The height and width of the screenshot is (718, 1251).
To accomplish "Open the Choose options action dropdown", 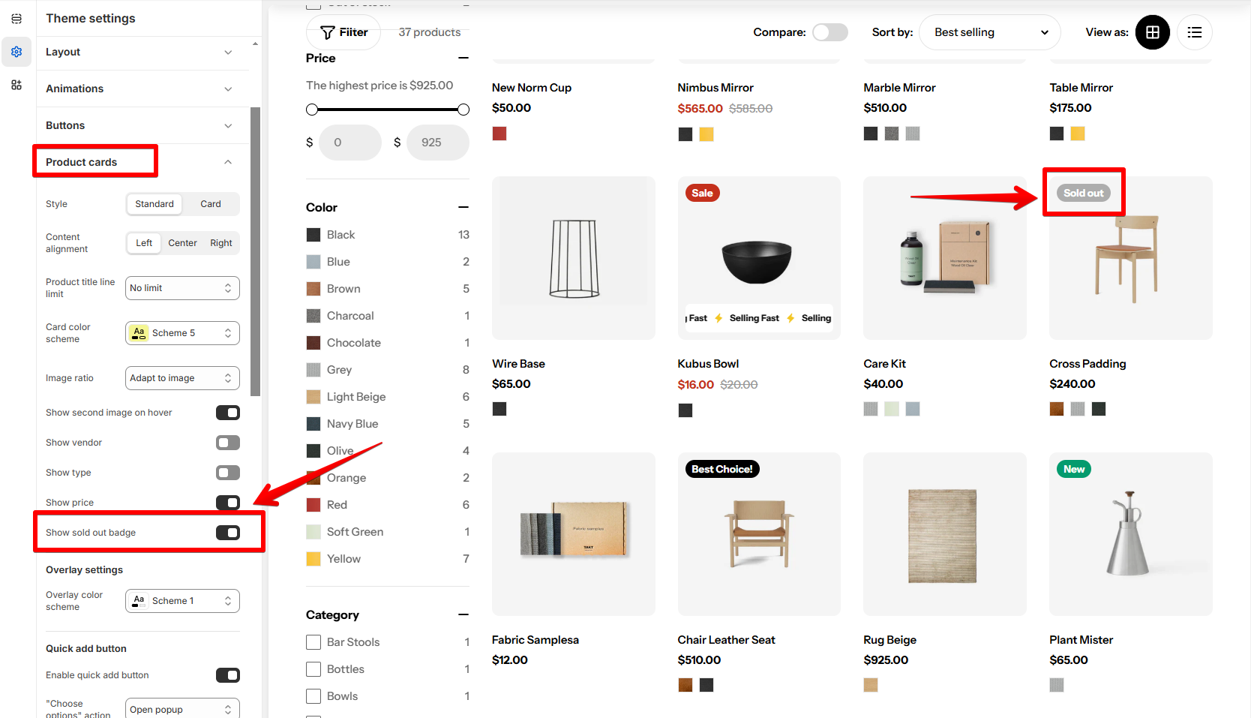I will pyautogui.click(x=182, y=709).
